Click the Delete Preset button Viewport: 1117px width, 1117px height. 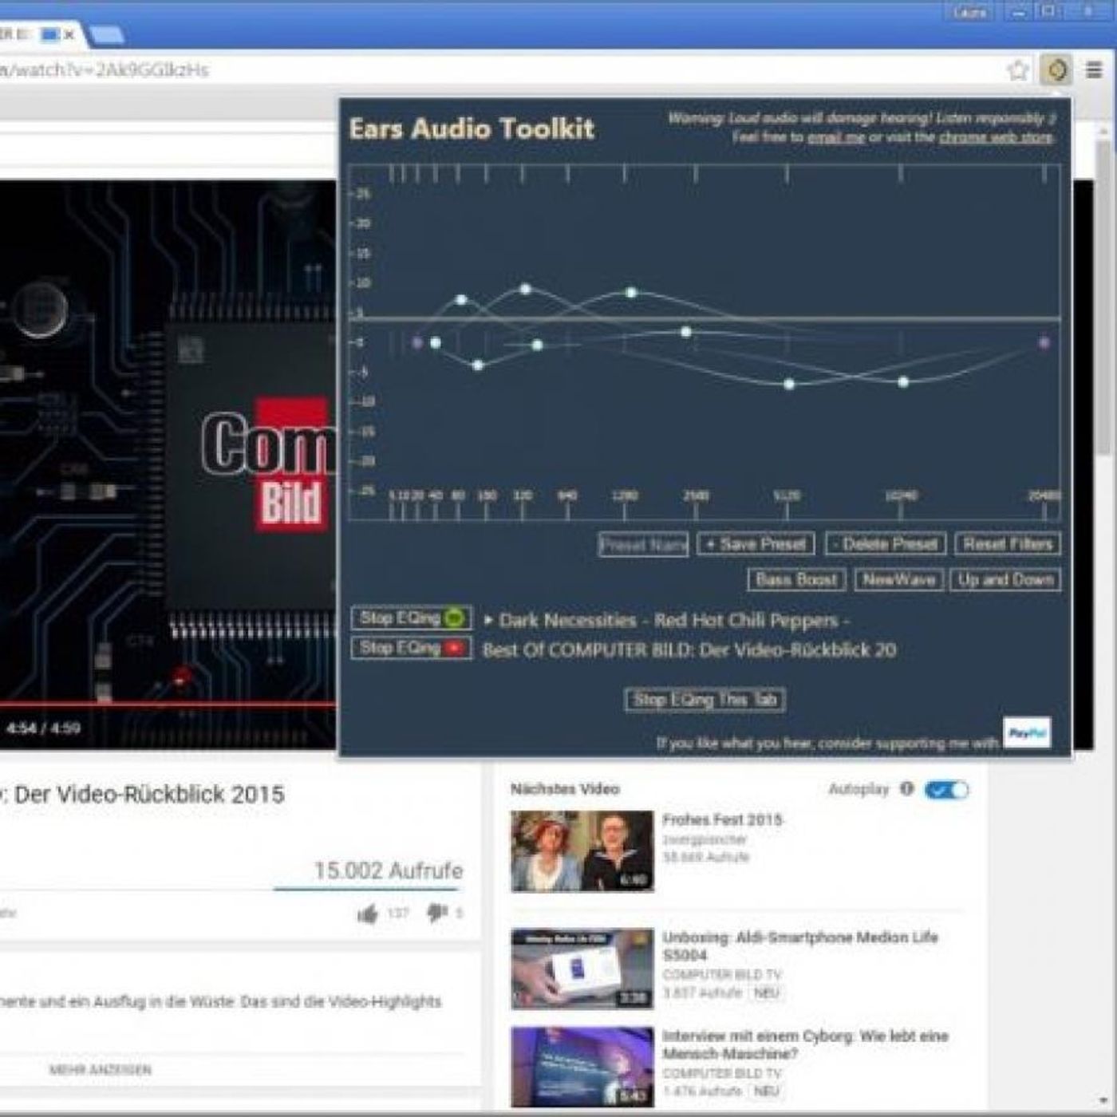coord(886,544)
